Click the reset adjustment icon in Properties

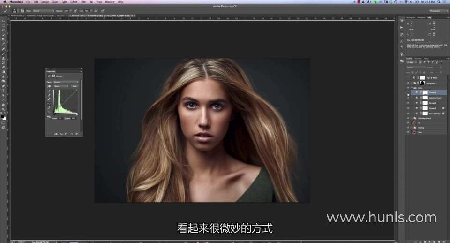click(x=66, y=134)
